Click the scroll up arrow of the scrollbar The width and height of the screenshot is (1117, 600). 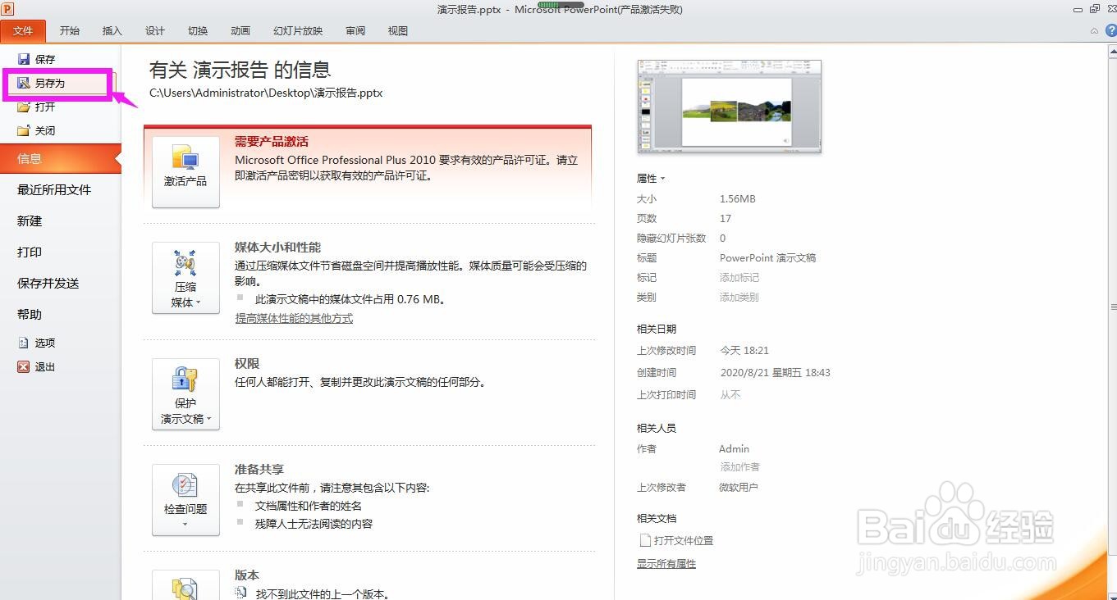click(1112, 51)
